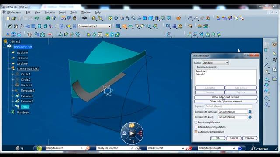Screen dimensions: 280x157
Task: Expand the Ready for propagate arrow
Action: [234, 148]
